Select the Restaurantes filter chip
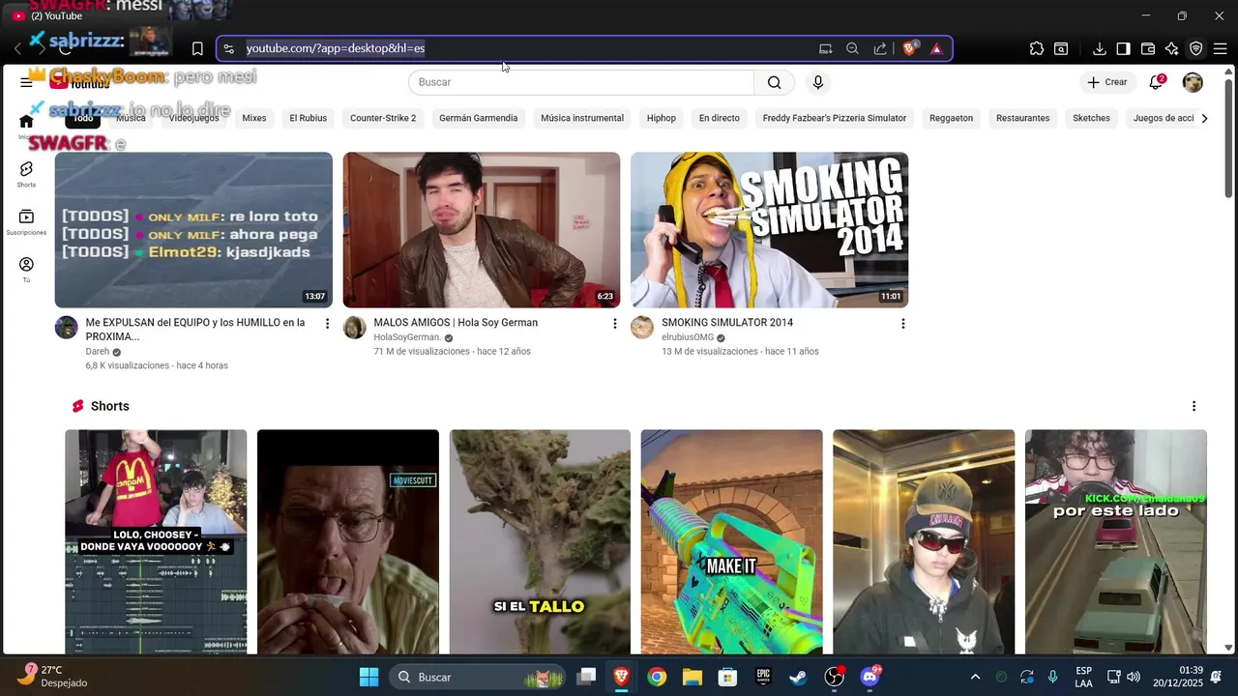This screenshot has width=1238, height=696. (x=1023, y=118)
